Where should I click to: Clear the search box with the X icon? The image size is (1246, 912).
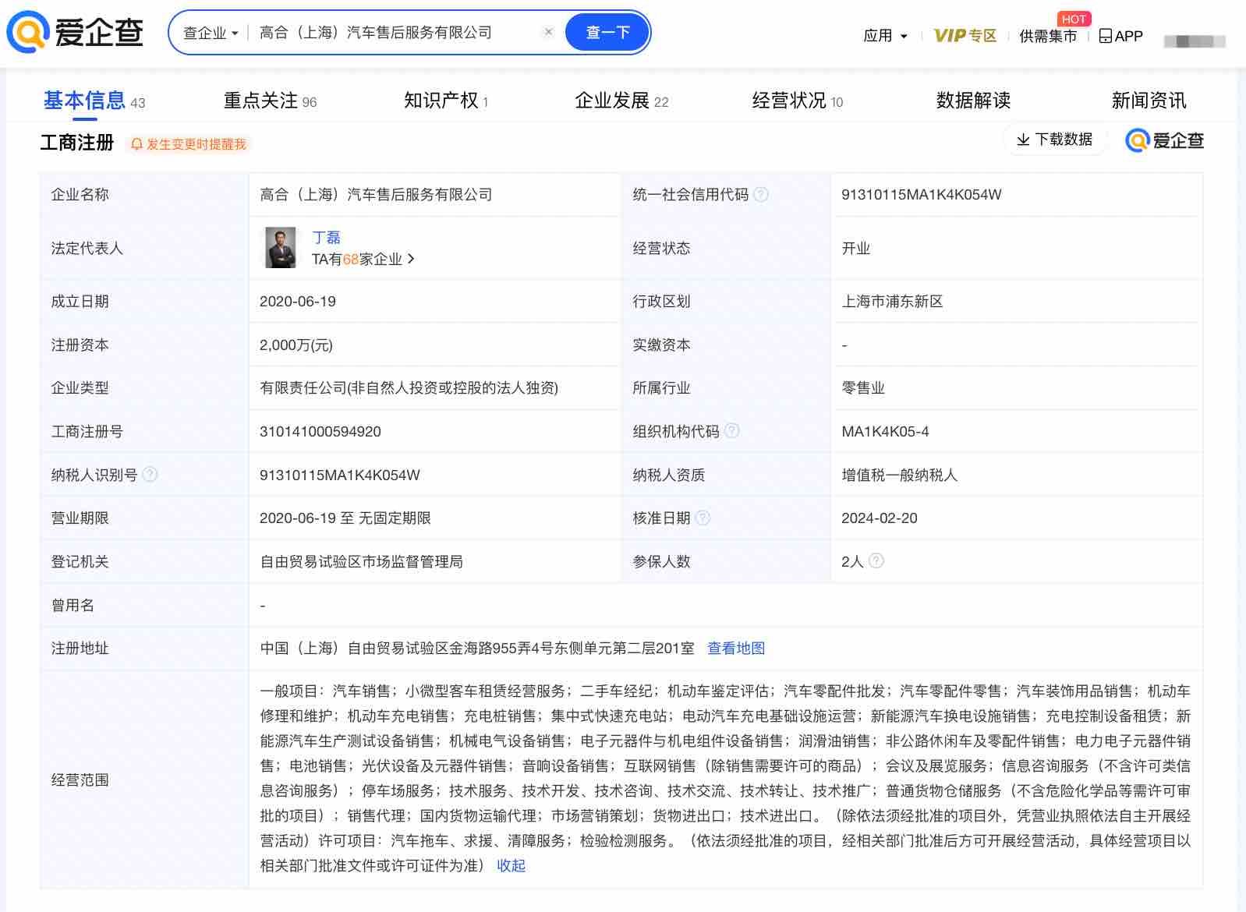point(548,32)
